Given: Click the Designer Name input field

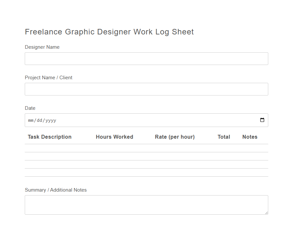Looking at the screenshot, I should coord(146,58).
